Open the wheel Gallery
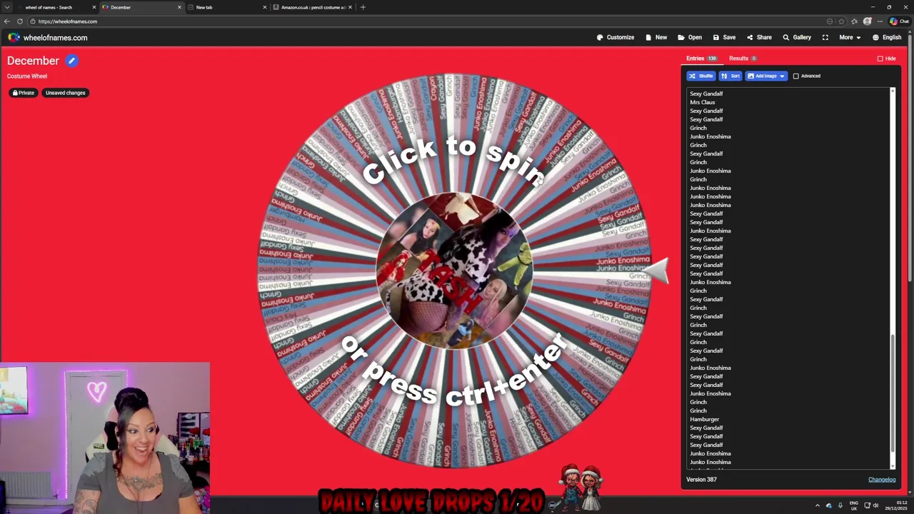This screenshot has width=914, height=514. click(797, 37)
